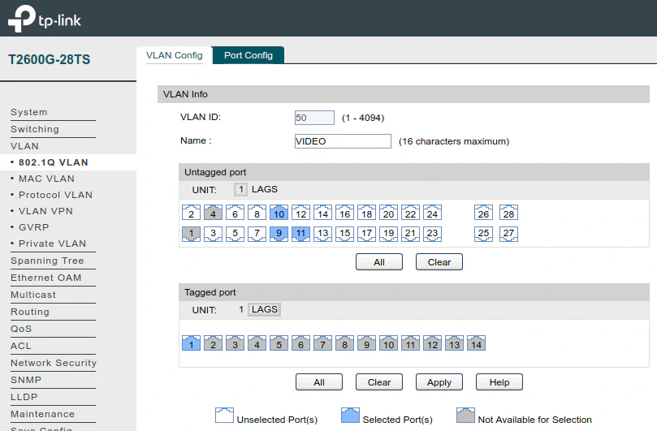Viewport: 657px width, 431px height.
Task: Select untagged port 23 icon
Action: [432, 234]
